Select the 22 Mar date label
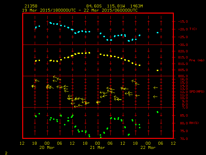206x155 pixels. pyautogui.click(x=148, y=148)
